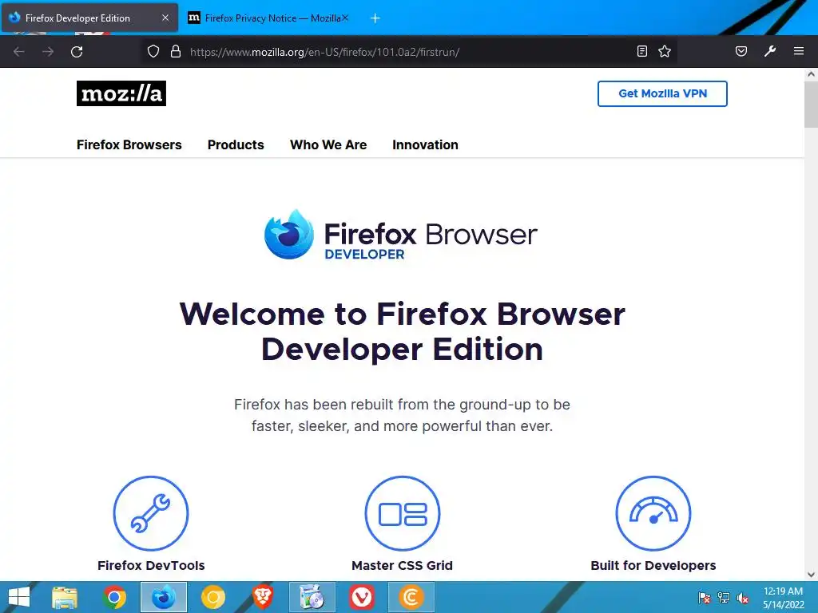Save page to Pocket
Viewport: 818px width, 613px height.
741,51
